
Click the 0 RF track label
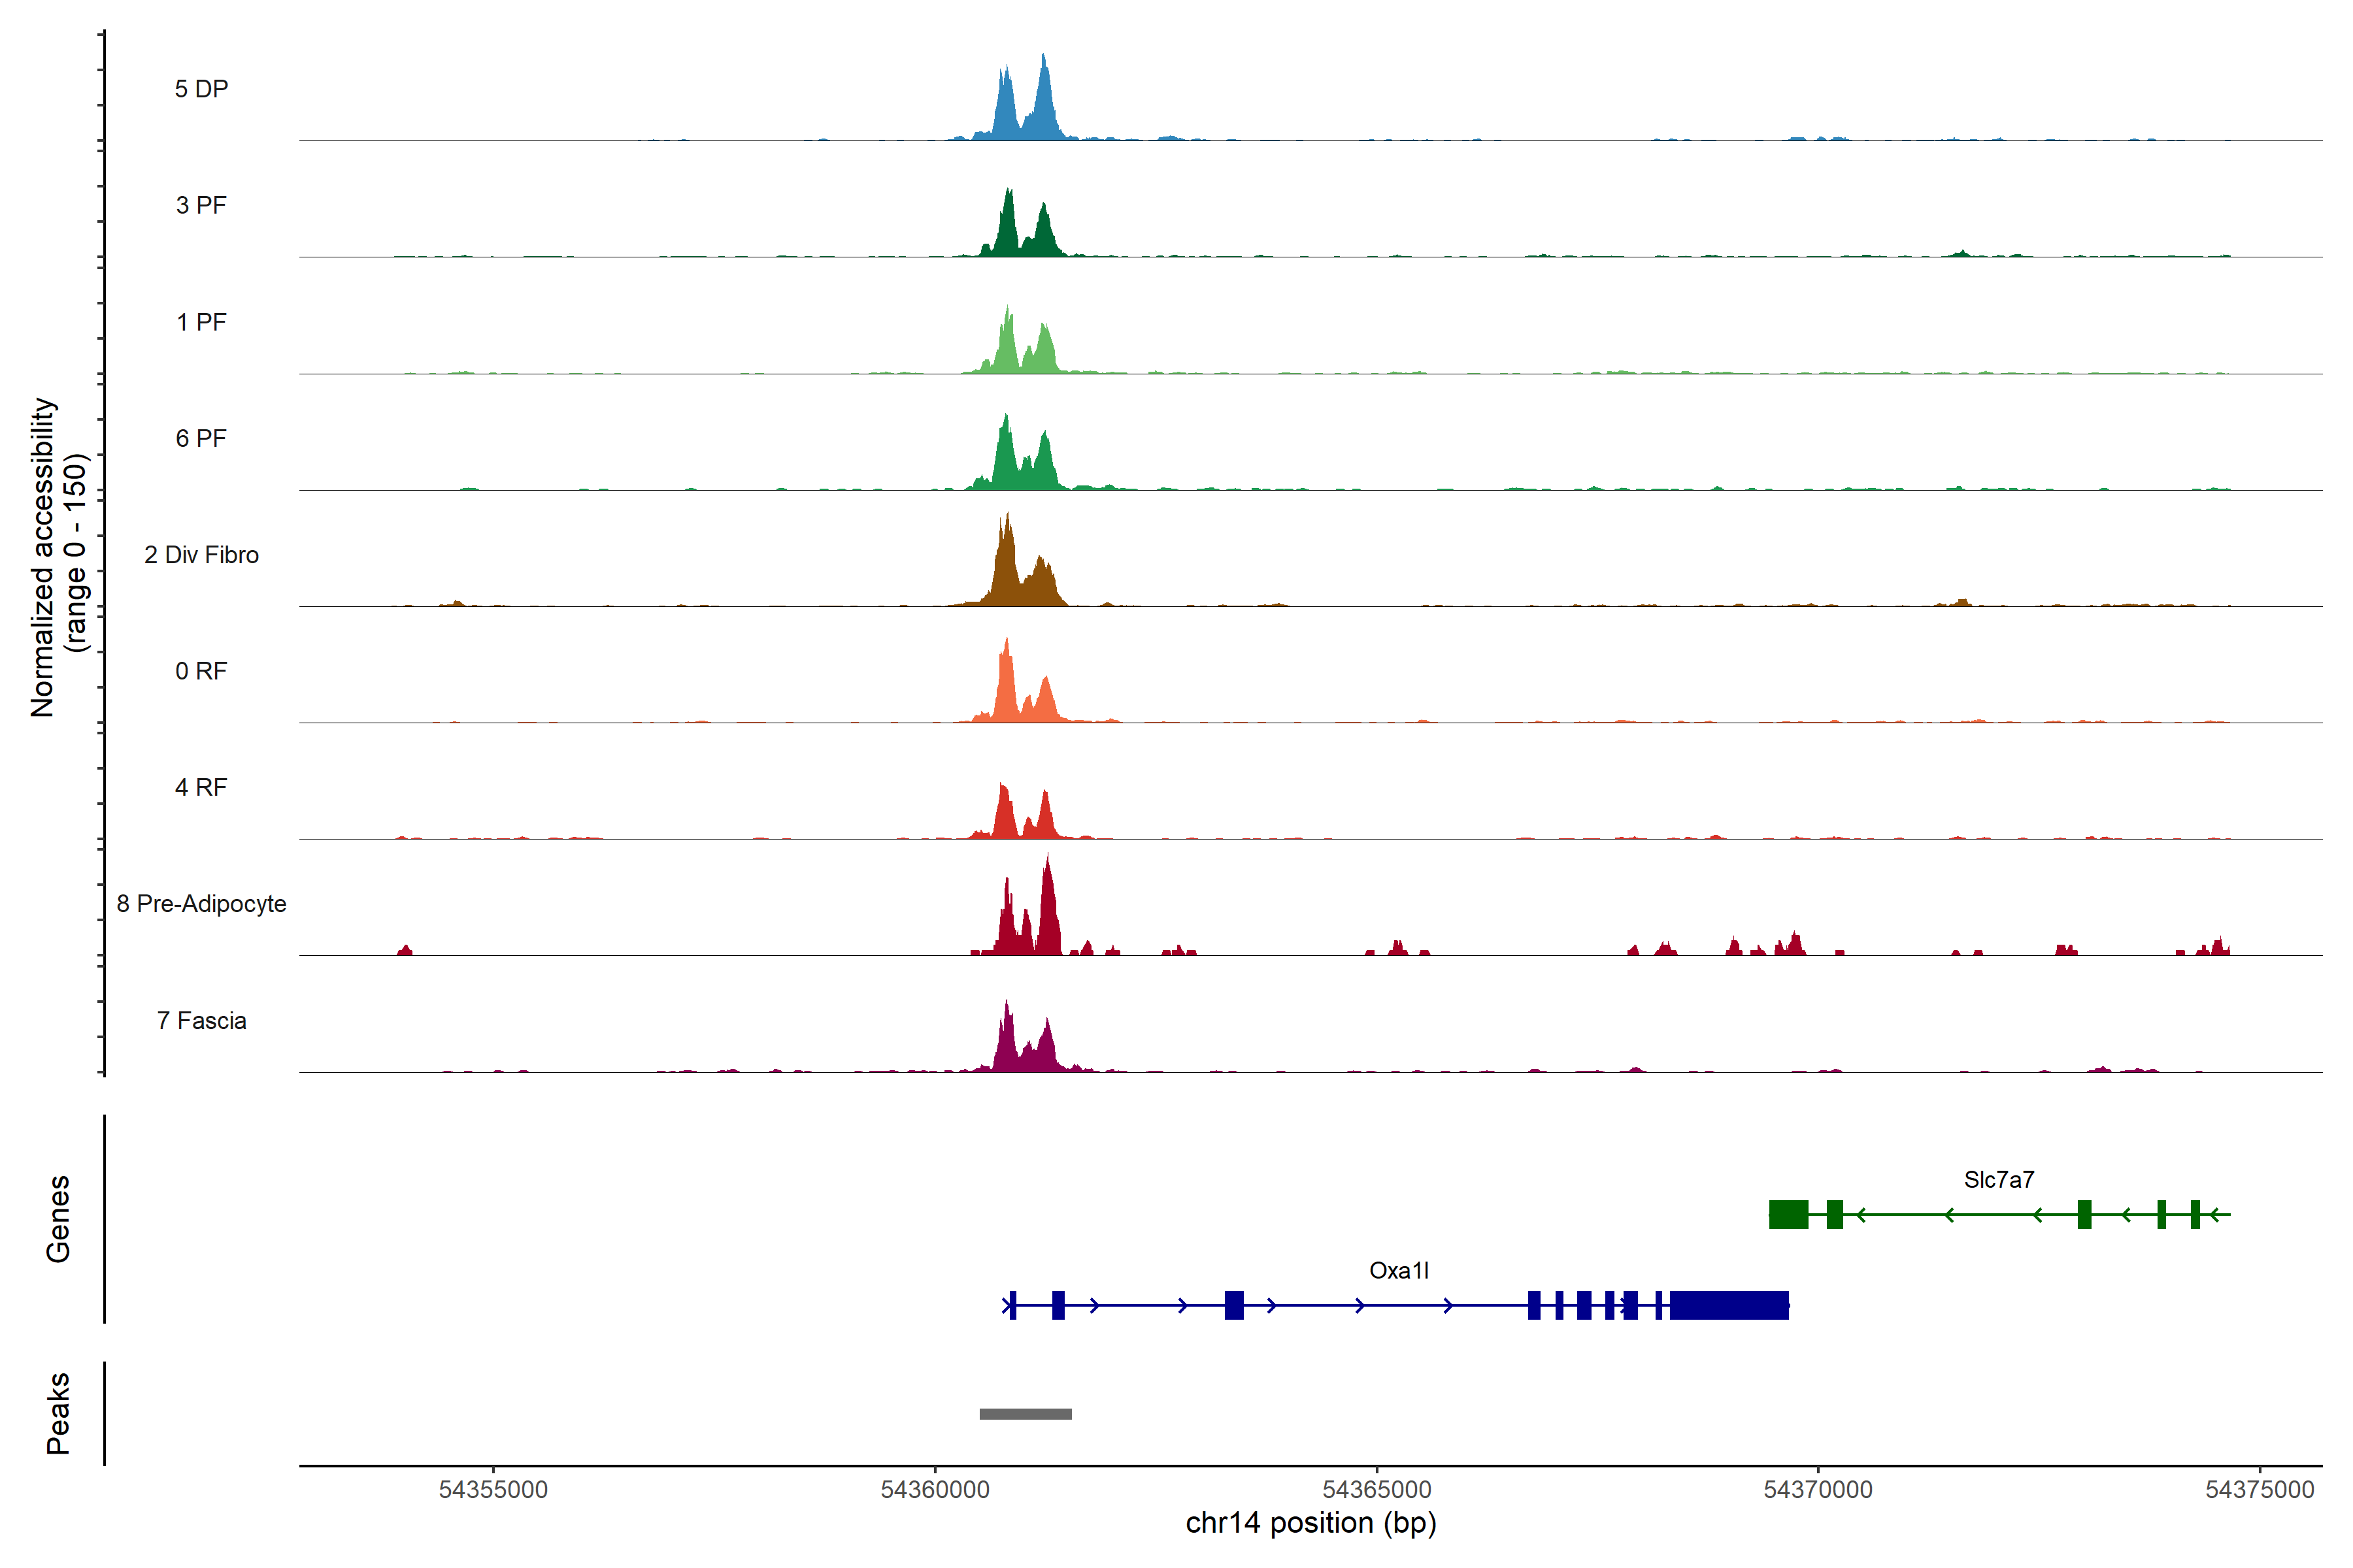click(201, 671)
